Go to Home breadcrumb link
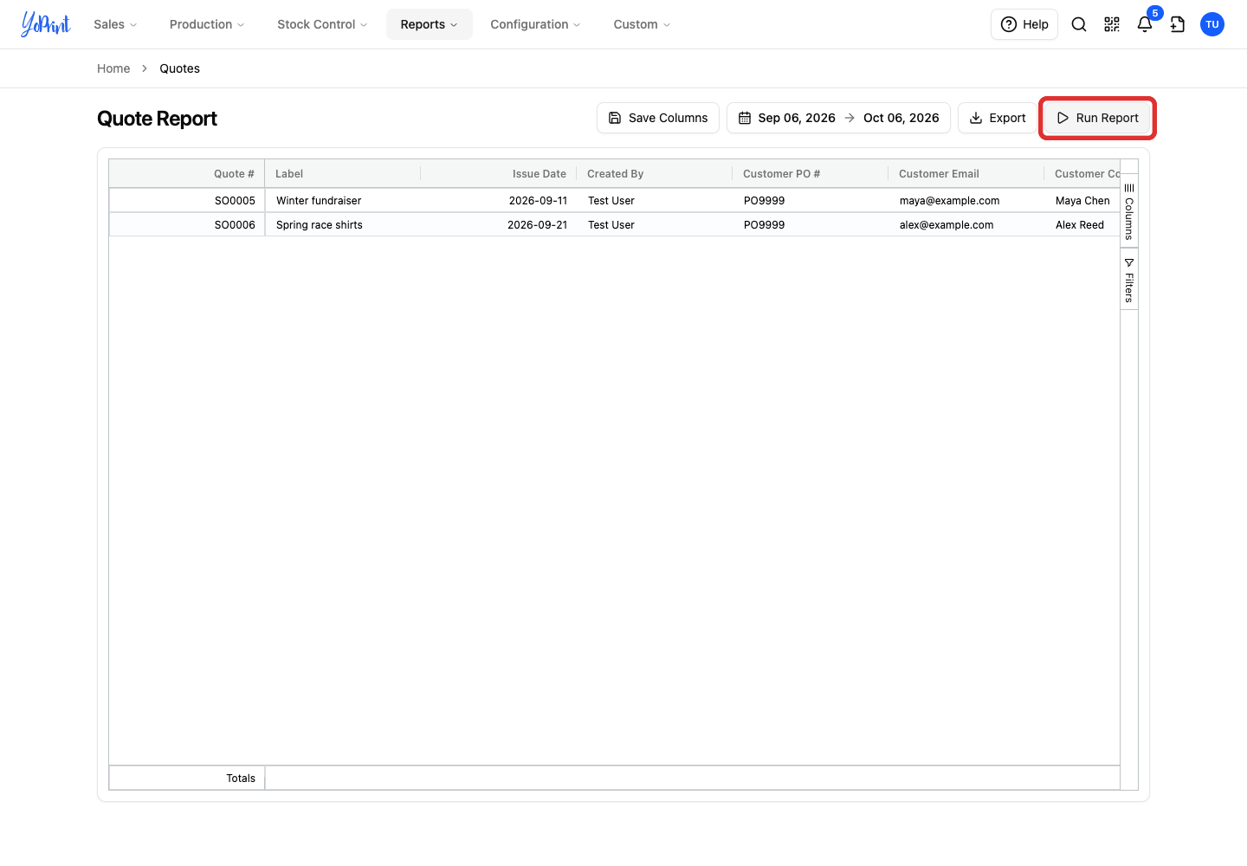The image size is (1247, 866). 113,68
